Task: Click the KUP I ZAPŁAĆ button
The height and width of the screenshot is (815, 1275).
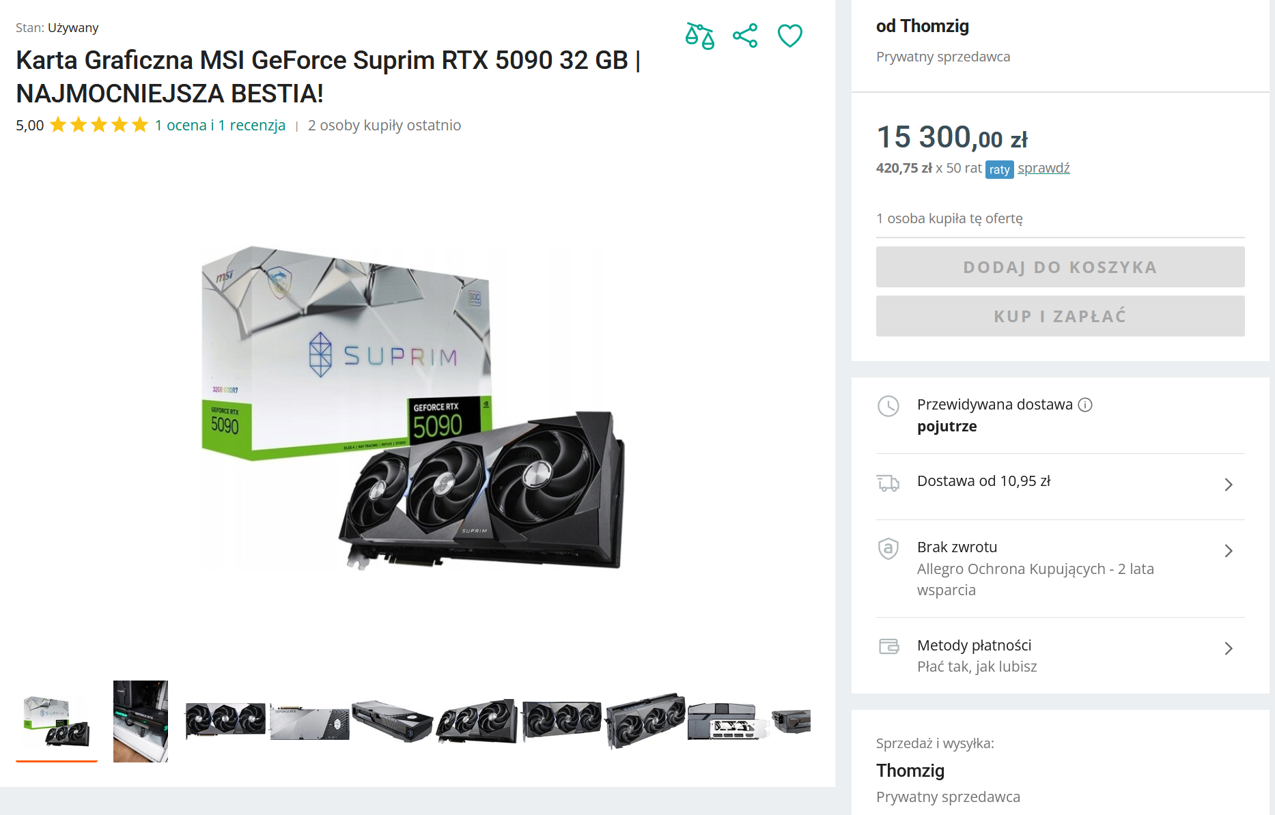Action: 1060,316
